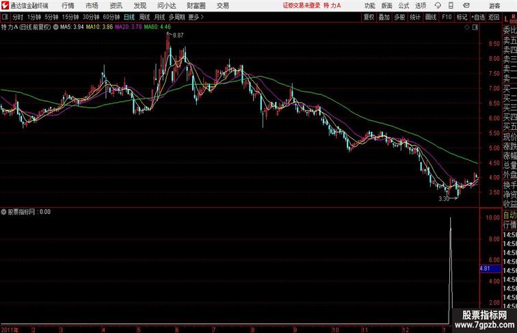The height and width of the screenshot is (333, 517).
Task: Expand the 更多 period options
Action: (196, 17)
